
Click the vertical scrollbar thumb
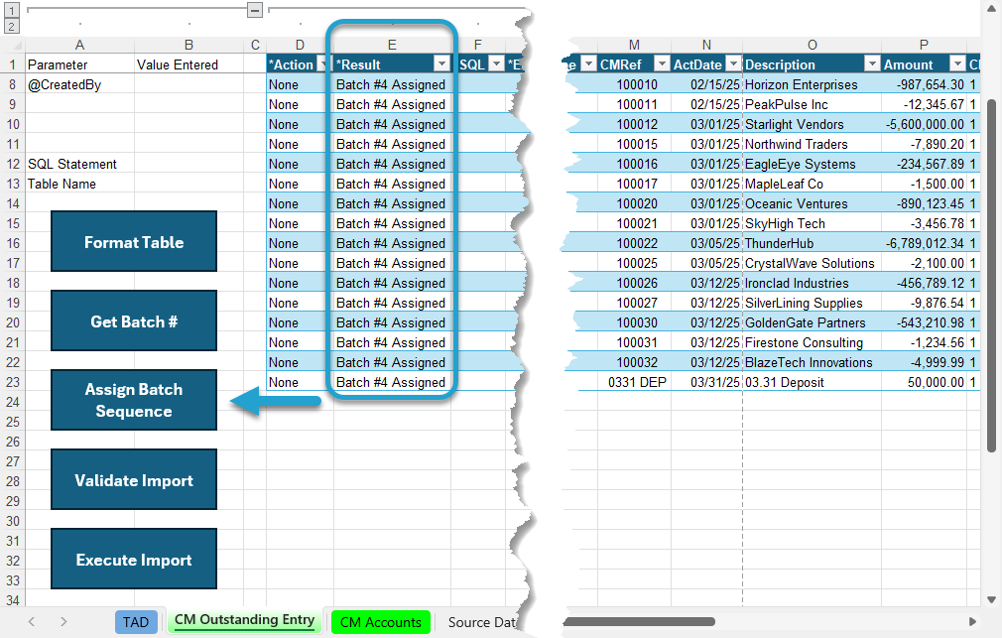tap(991, 275)
